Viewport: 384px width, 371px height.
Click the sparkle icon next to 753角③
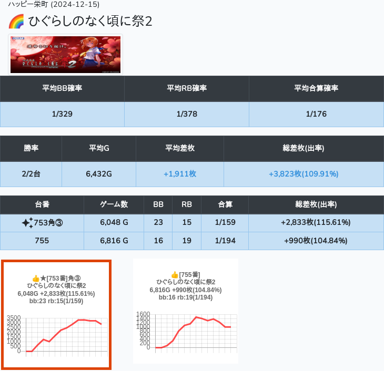click(27, 223)
